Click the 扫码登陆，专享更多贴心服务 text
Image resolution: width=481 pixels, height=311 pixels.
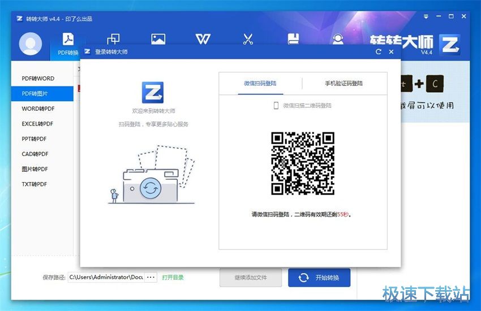153,124
